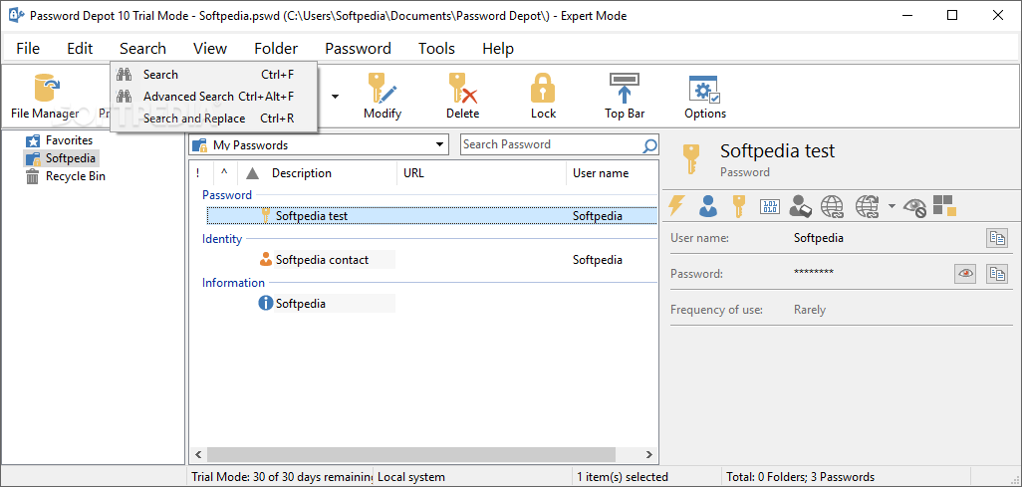Click the horizontal scrollbar thumb in password list
This screenshot has width=1022, height=487.
point(411,454)
